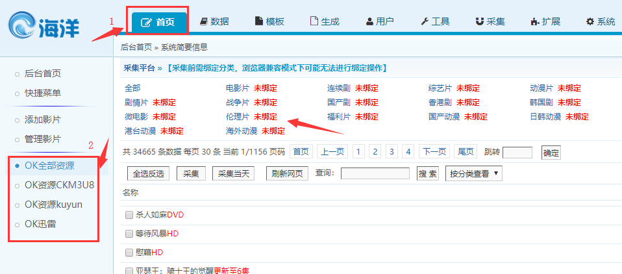Open the 首页 home tab
The image size is (622, 274).
tap(159, 22)
